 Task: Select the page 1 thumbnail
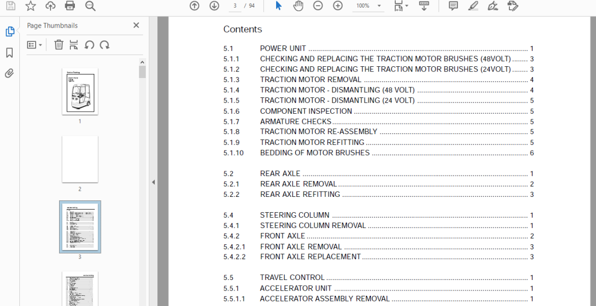pos(80,91)
